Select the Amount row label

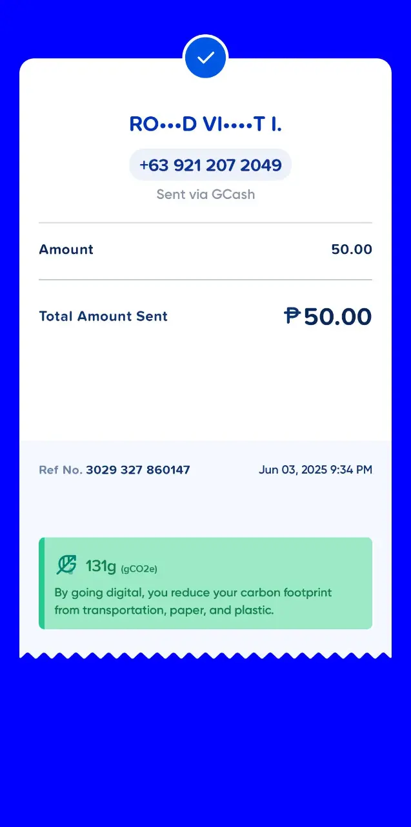point(66,249)
